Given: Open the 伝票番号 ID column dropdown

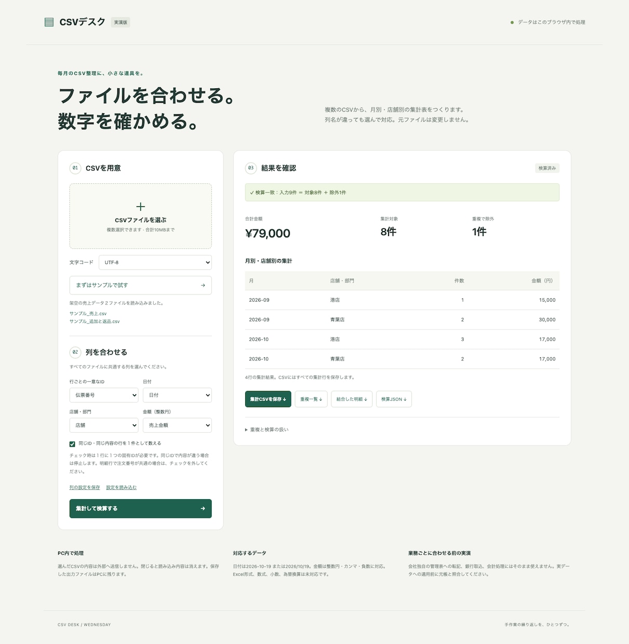Looking at the screenshot, I should point(104,395).
